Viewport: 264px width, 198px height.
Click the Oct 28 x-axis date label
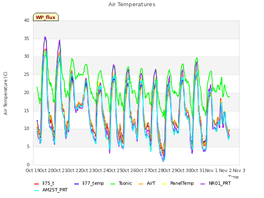coord(156,170)
